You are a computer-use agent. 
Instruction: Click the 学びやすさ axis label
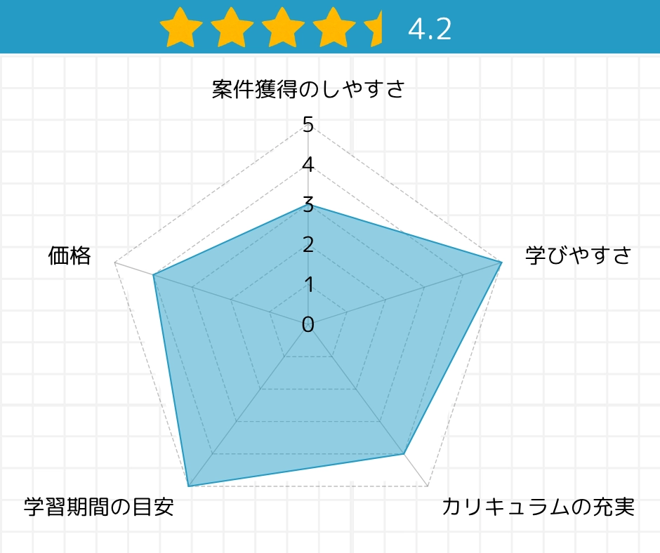click(579, 255)
